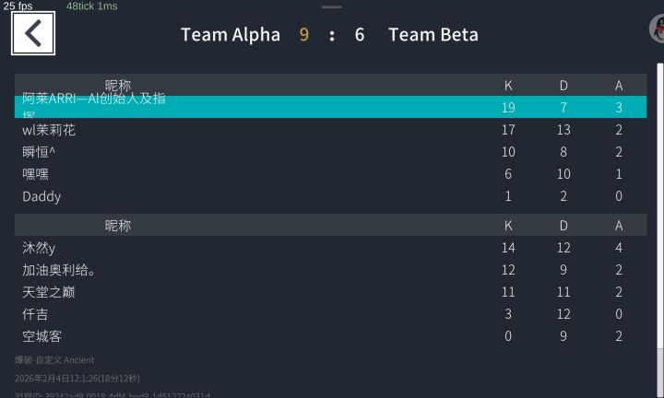This screenshot has height=398, width=664.
Task: Click the match date and duration text
Action: click(77, 378)
